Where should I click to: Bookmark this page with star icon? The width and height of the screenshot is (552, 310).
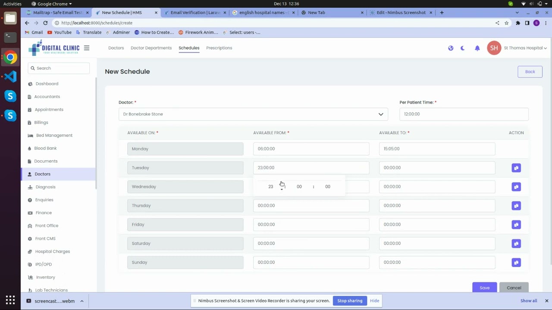(507, 23)
